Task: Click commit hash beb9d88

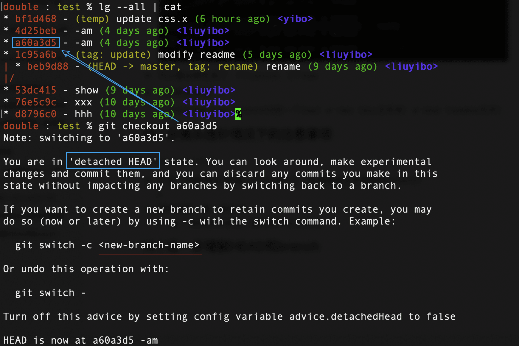Action: pyautogui.click(x=48, y=66)
